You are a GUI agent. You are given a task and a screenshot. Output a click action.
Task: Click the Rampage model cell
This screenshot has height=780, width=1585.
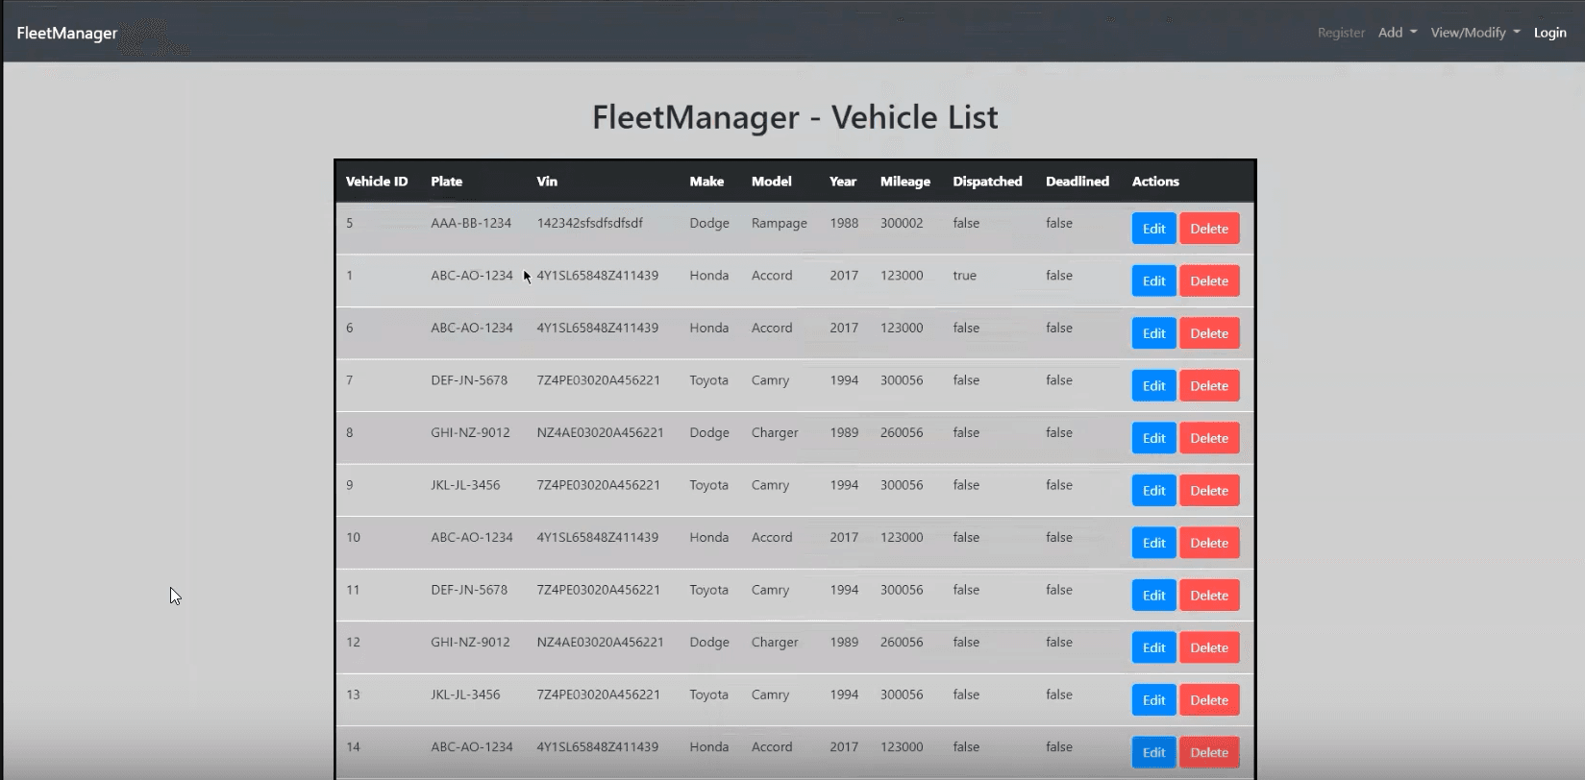(780, 223)
